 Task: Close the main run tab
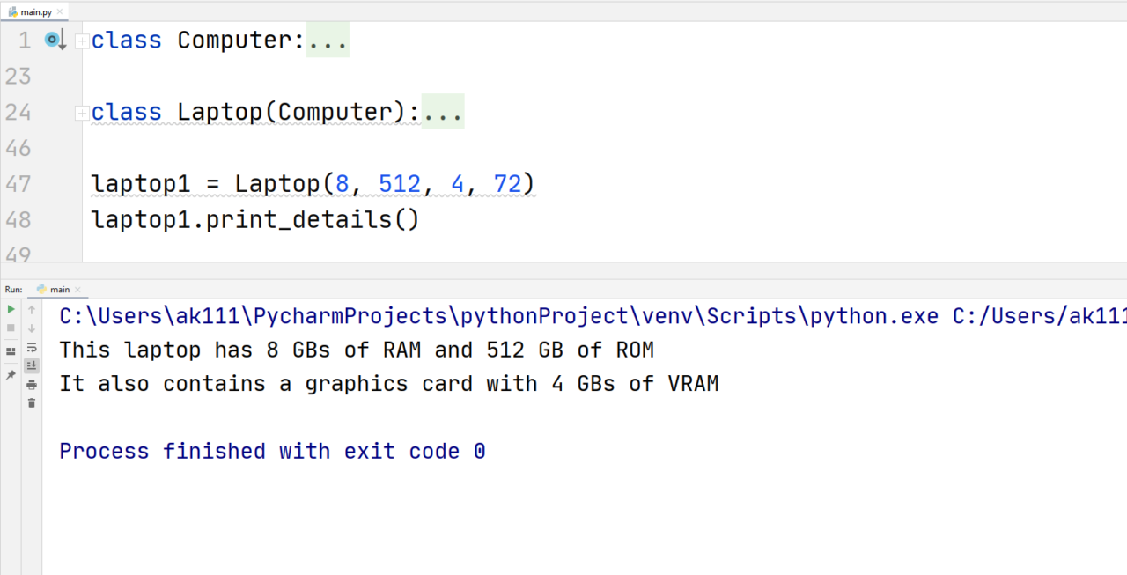[77, 290]
